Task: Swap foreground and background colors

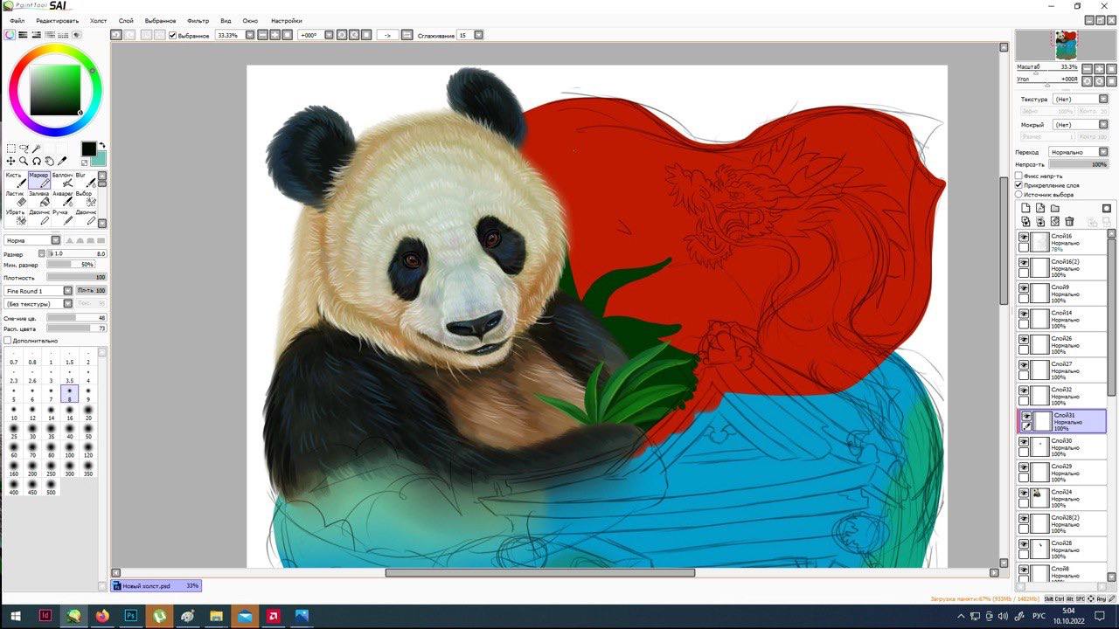Action: tap(102, 146)
